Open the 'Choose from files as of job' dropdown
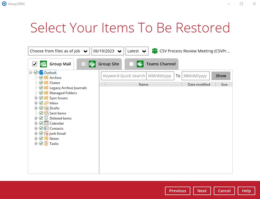Screen dimensions: 260x199 tap(59, 51)
